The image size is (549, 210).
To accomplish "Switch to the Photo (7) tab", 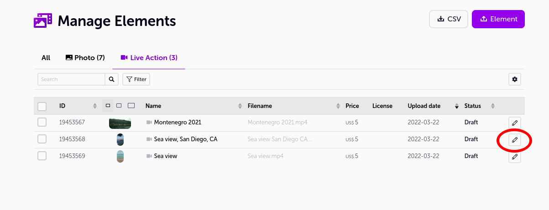I will 85,58.
